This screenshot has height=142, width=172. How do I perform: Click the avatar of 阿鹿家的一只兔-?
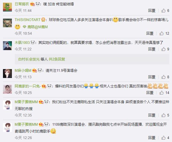coord(7,89)
